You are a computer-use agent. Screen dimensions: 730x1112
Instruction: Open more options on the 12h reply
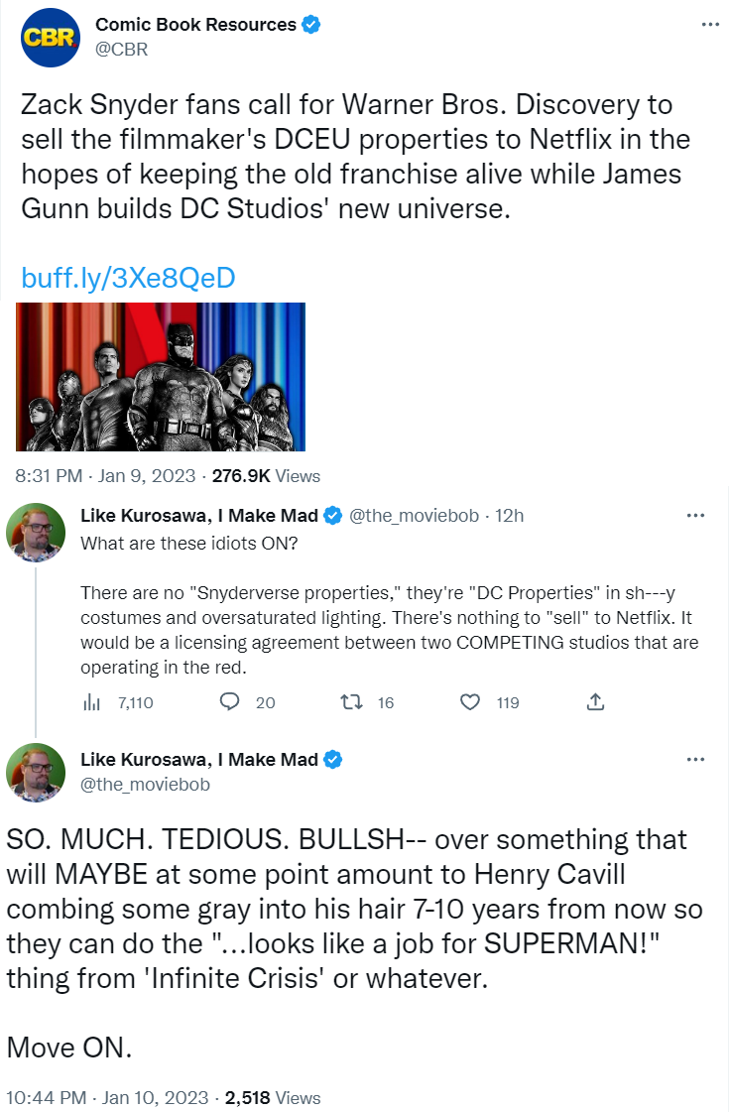point(696,515)
